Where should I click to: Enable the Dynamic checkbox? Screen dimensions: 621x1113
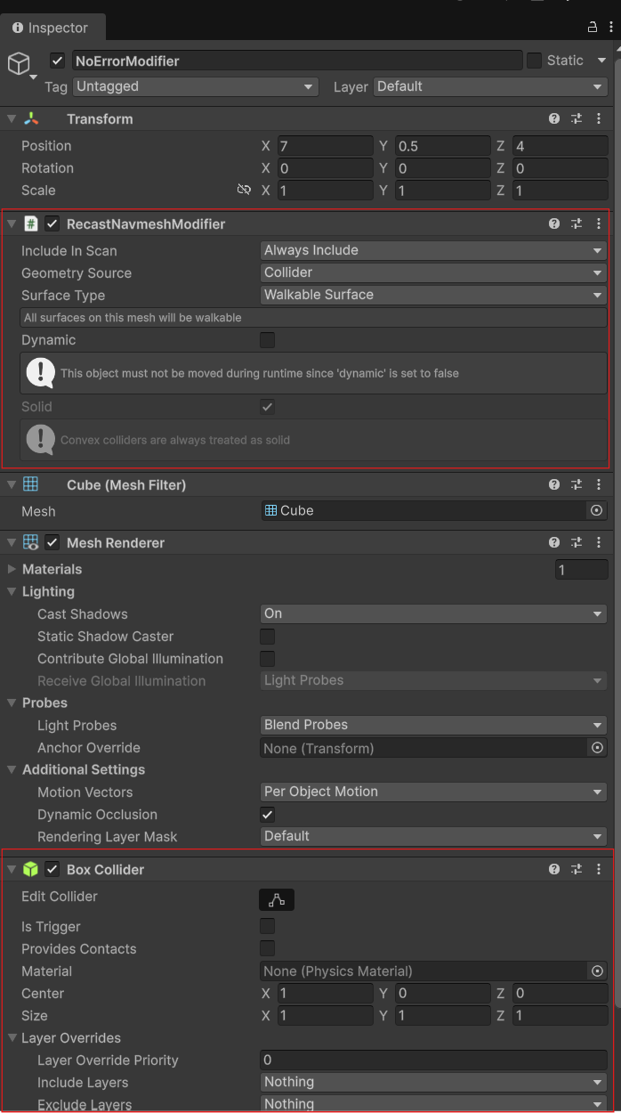click(267, 340)
